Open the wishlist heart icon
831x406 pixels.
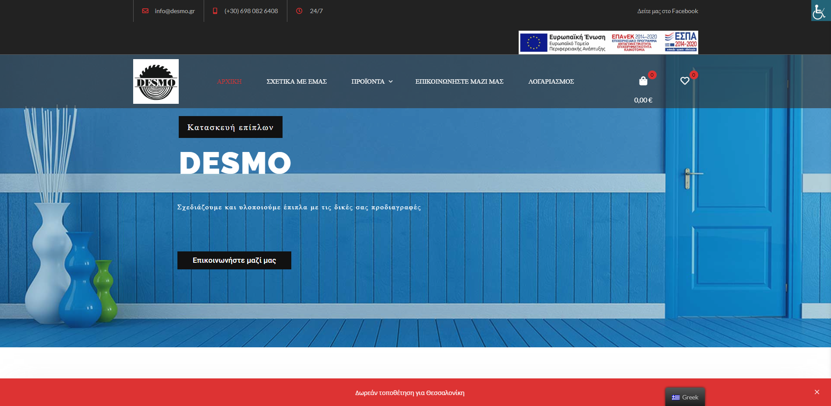pyautogui.click(x=685, y=81)
